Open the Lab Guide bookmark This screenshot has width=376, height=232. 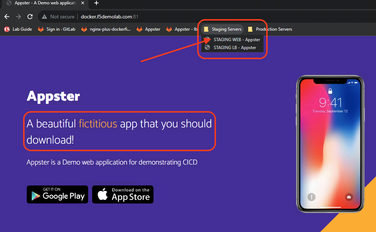coord(18,29)
